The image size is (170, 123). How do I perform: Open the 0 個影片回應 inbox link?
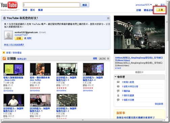128,100
